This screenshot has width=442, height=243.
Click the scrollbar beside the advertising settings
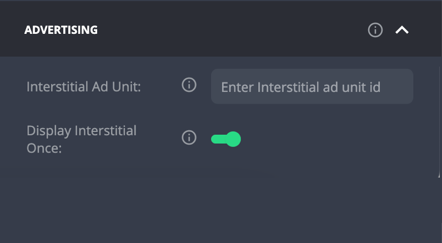point(439,121)
